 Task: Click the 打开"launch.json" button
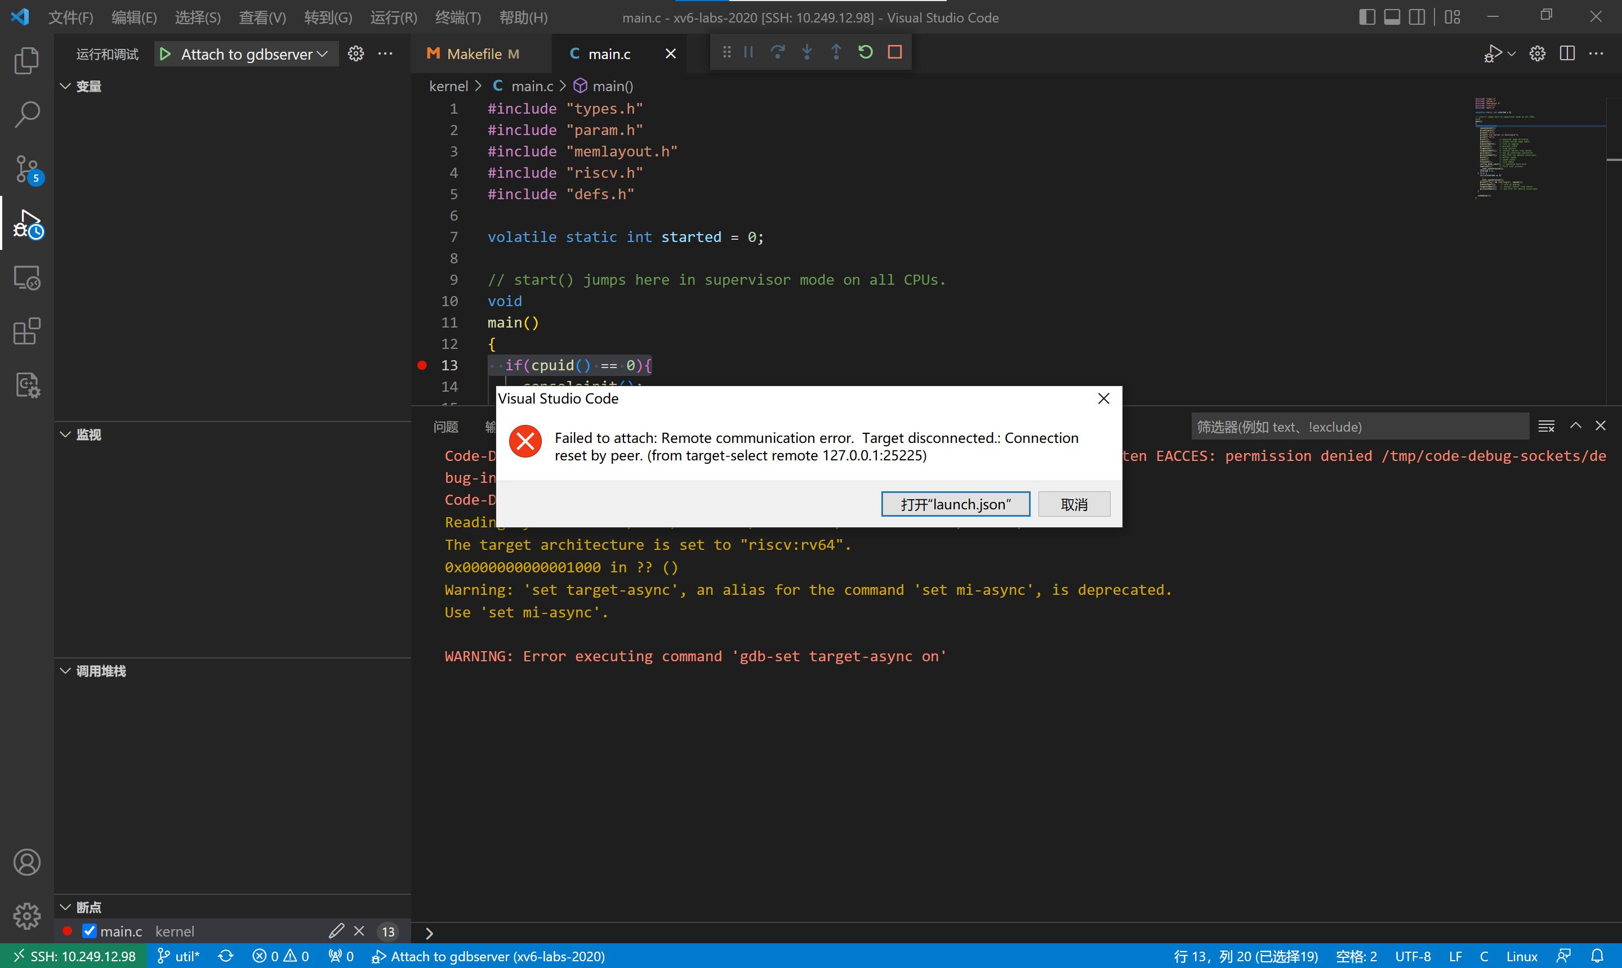tap(955, 504)
